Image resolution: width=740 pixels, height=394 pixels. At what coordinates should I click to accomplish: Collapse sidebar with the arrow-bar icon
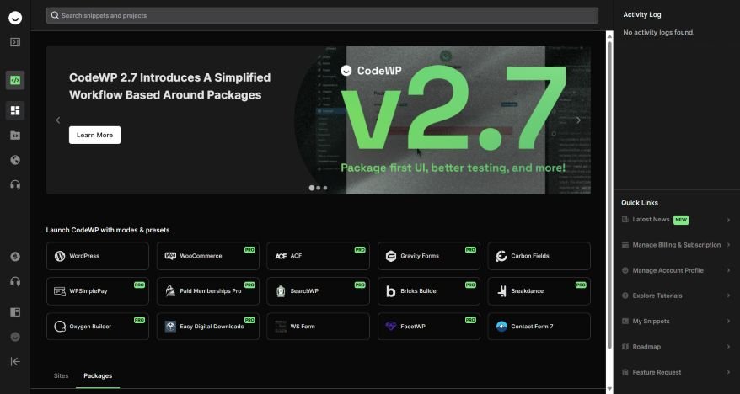coord(15,361)
